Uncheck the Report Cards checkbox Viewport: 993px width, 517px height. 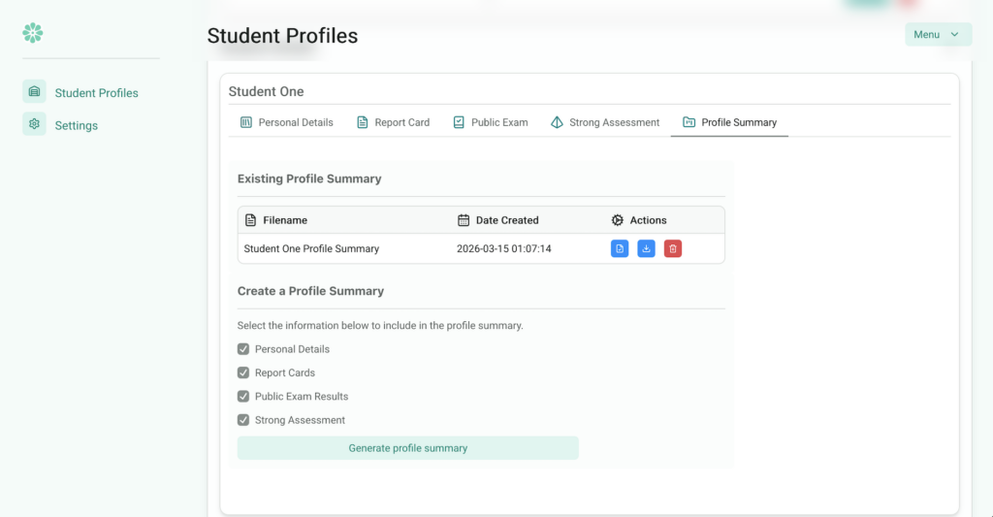point(243,372)
